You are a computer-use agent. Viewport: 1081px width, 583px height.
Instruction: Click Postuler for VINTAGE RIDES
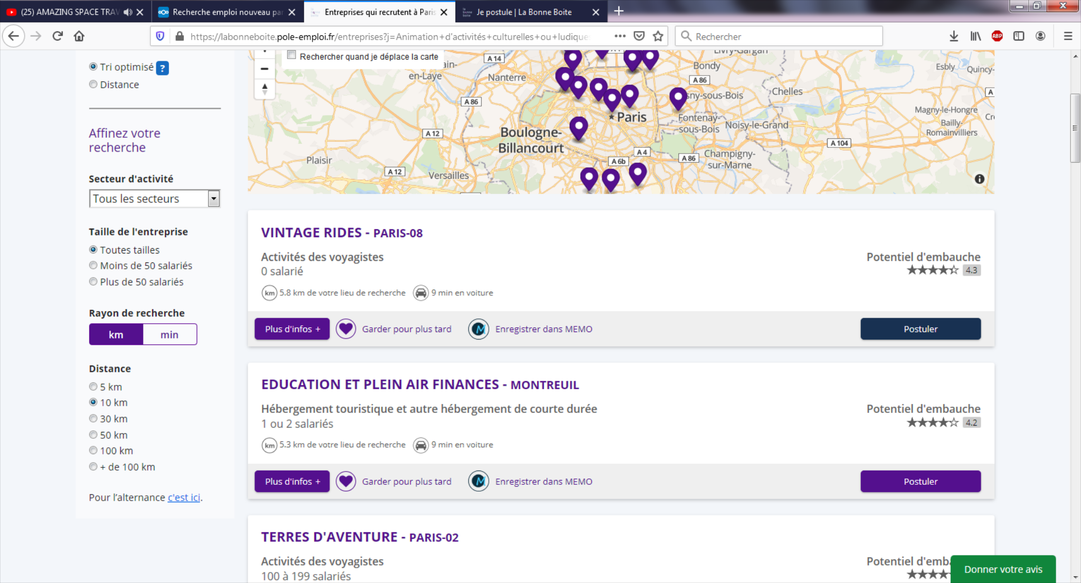[920, 329]
